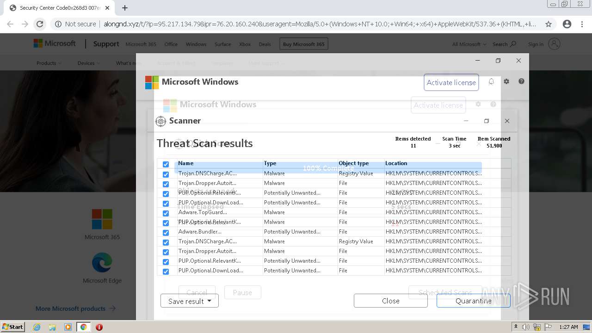Viewport: 592px width, 333px height.
Task: Uncheck the first Trojan.DNSCharge.AC row checkbox
Action: pos(166,174)
